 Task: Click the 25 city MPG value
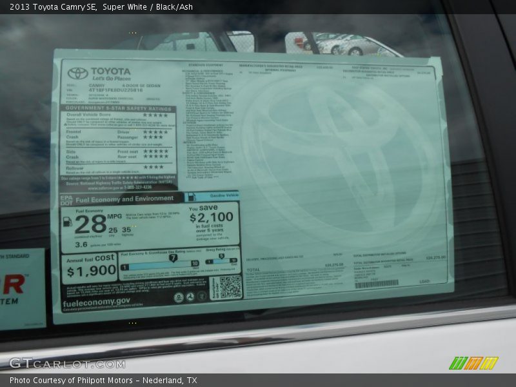(113, 230)
